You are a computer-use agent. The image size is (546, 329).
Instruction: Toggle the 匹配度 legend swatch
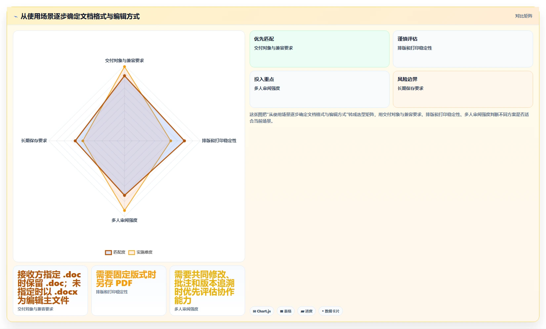pos(108,253)
